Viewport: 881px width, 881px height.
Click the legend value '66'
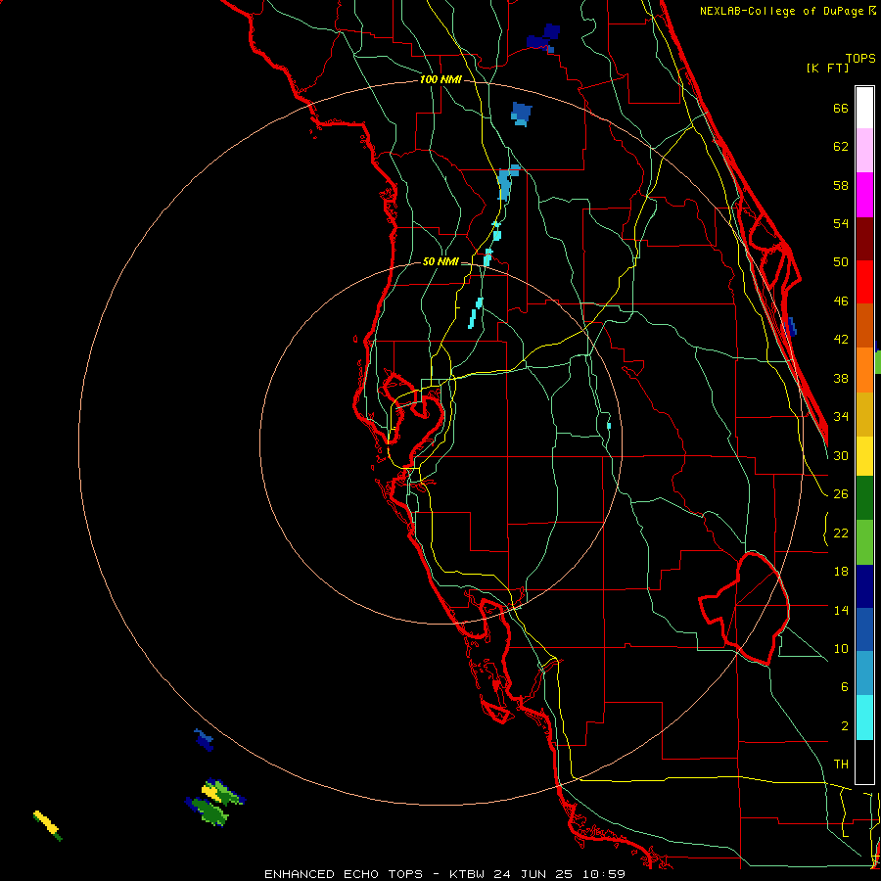(841, 109)
